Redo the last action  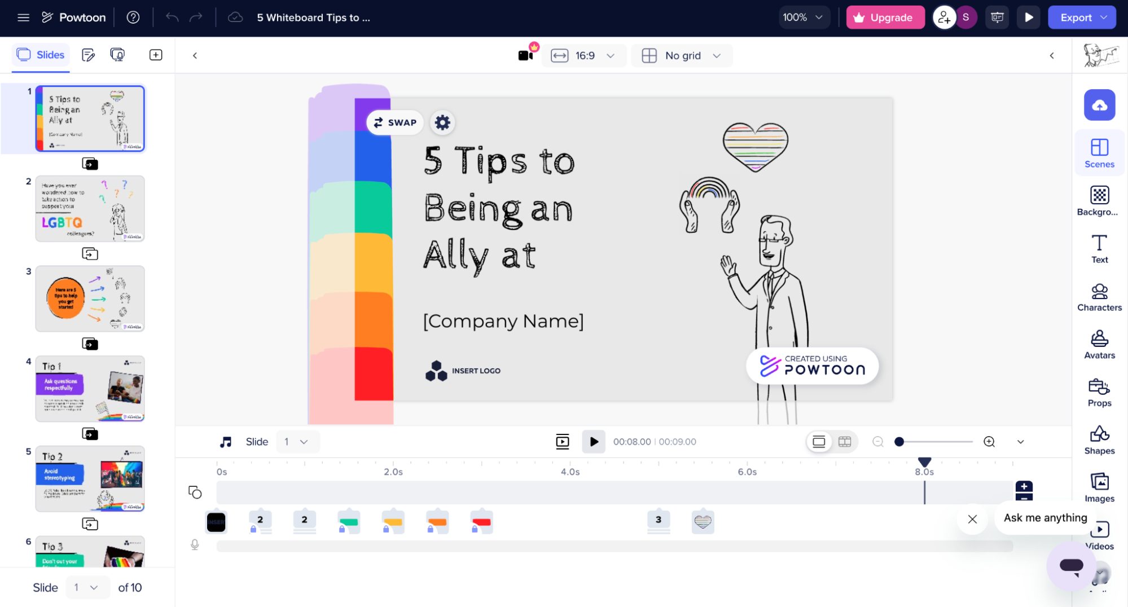(x=196, y=17)
